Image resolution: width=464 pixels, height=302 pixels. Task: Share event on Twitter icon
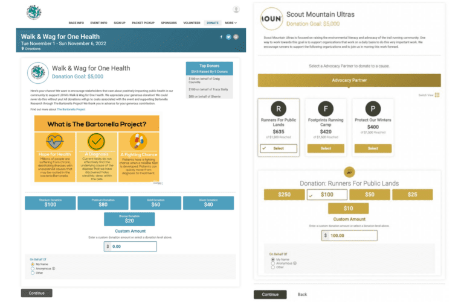(x=228, y=37)
